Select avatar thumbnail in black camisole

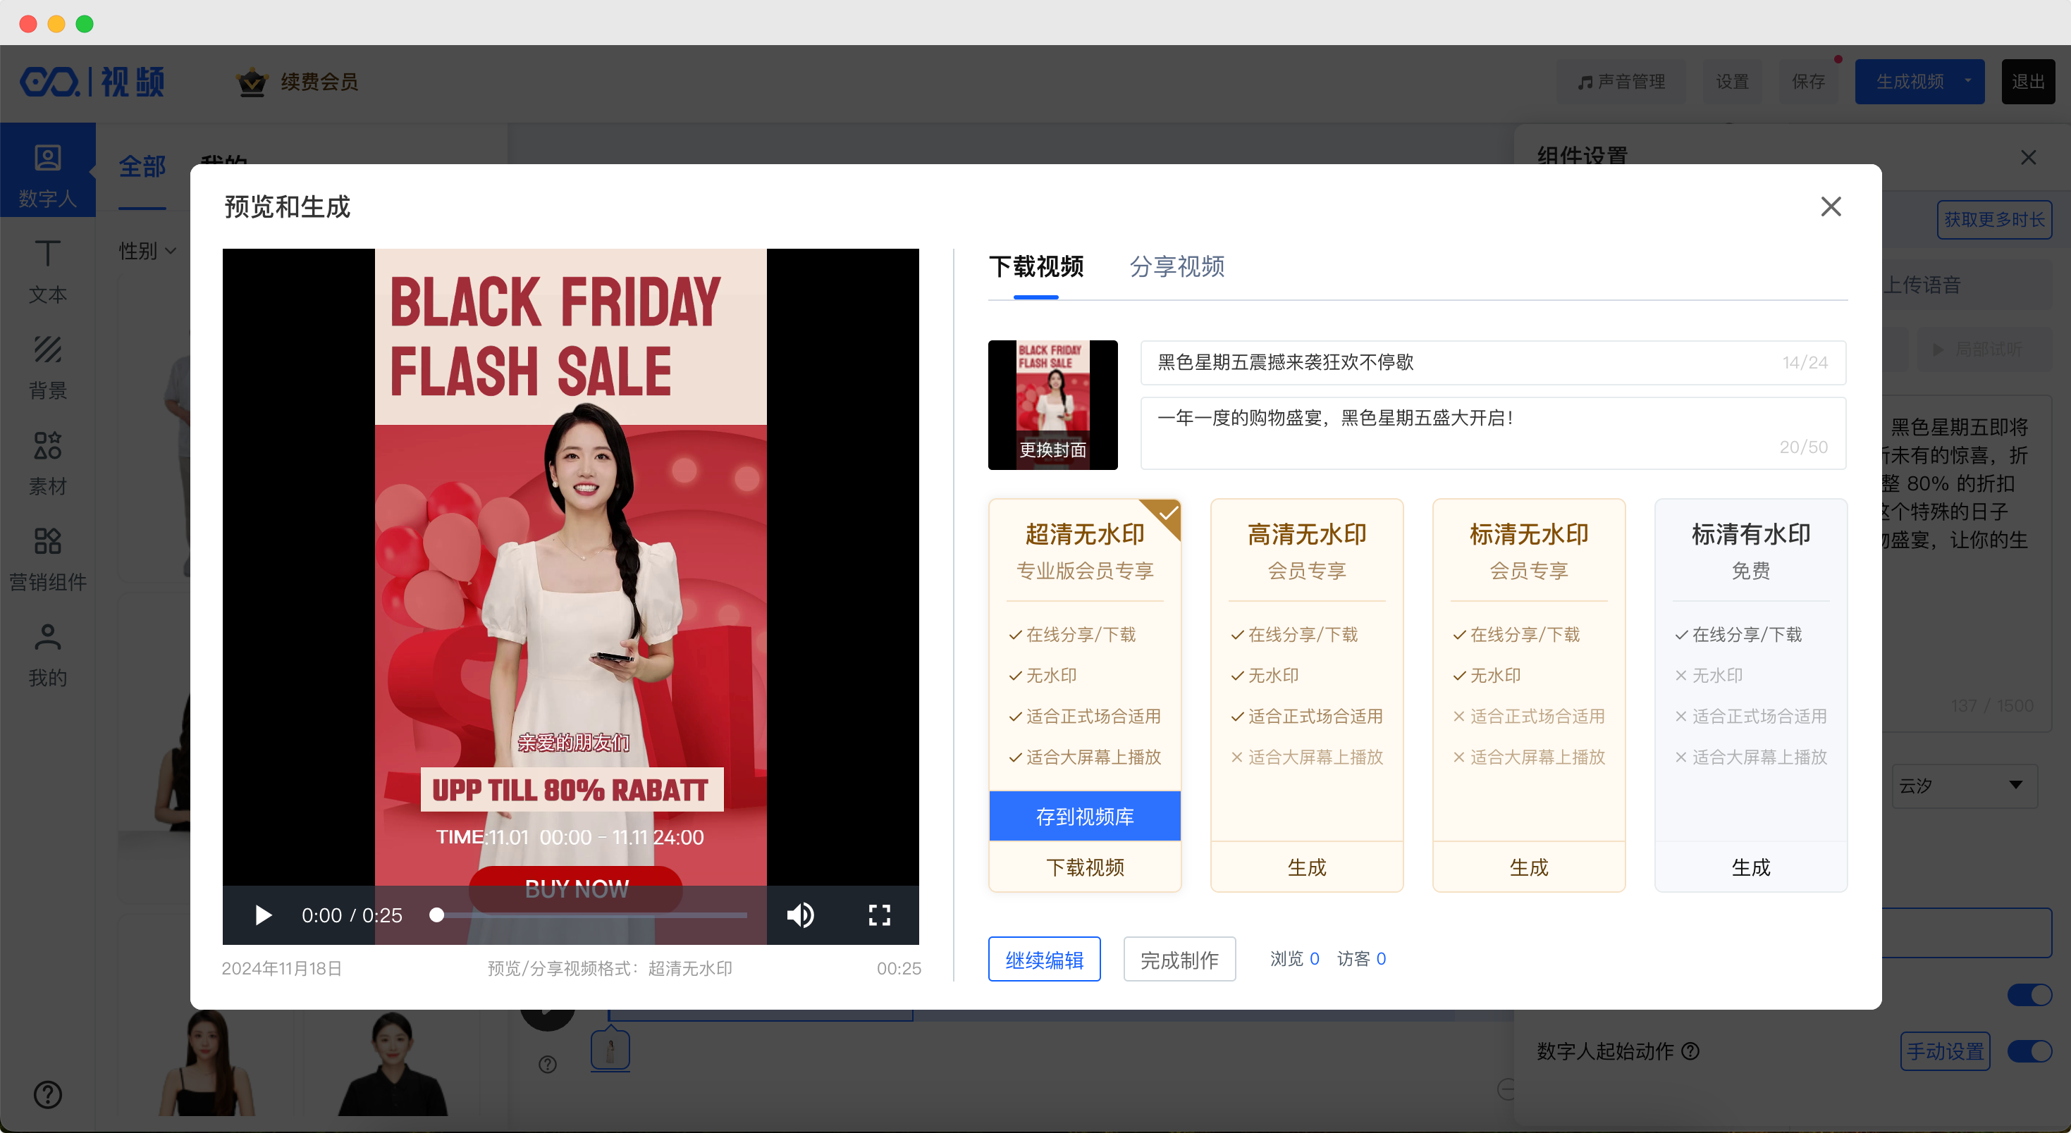coord(208,1063)
